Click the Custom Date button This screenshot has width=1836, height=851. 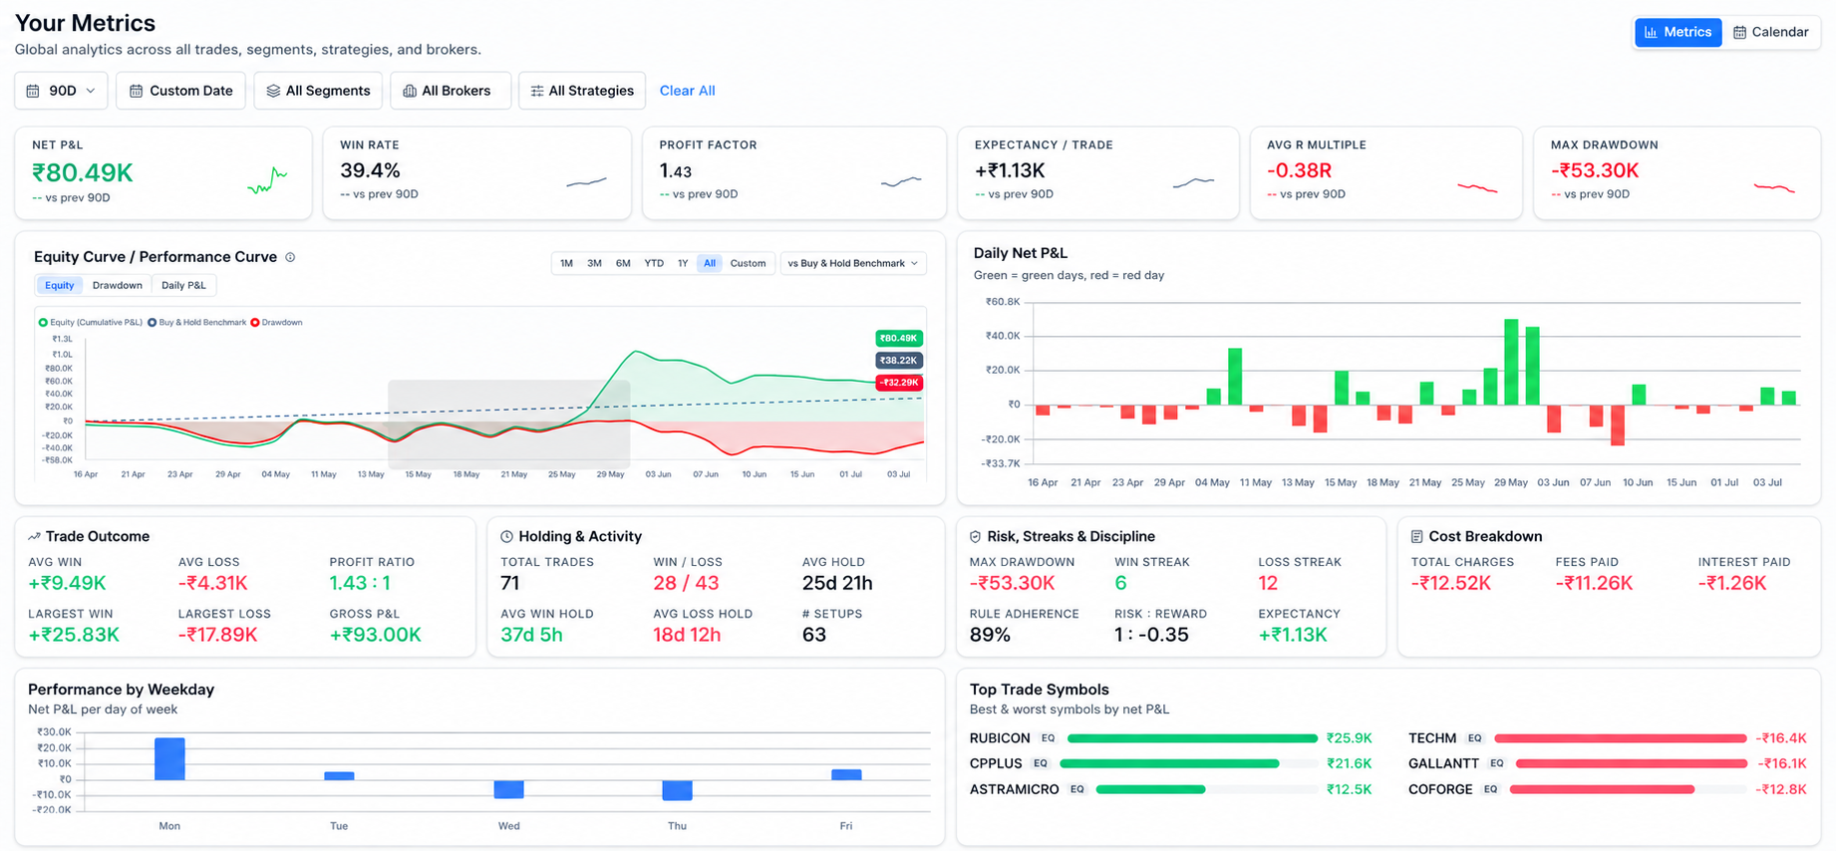[x=180, y=91]
